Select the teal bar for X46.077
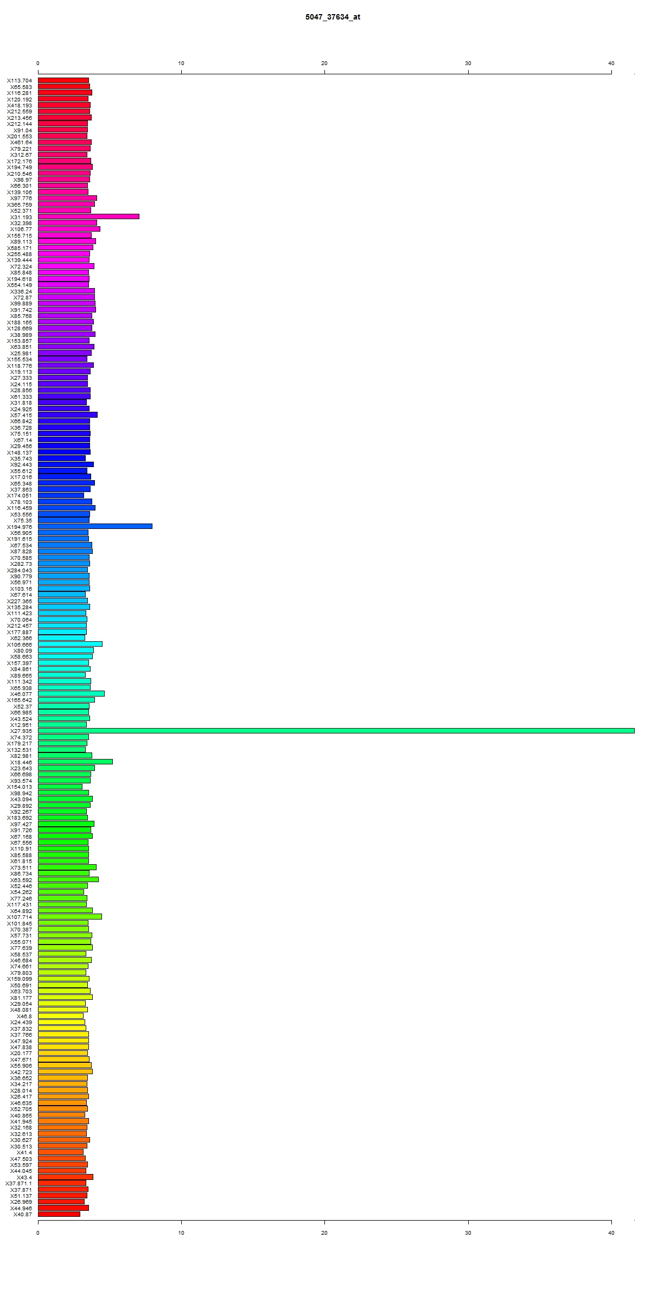 [x=71, y=693]
